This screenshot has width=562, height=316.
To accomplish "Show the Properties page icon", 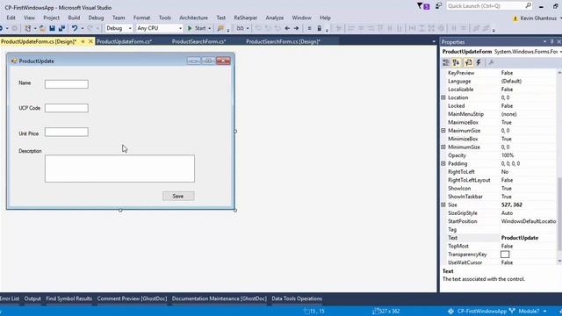I will click(x=468, y=62).
